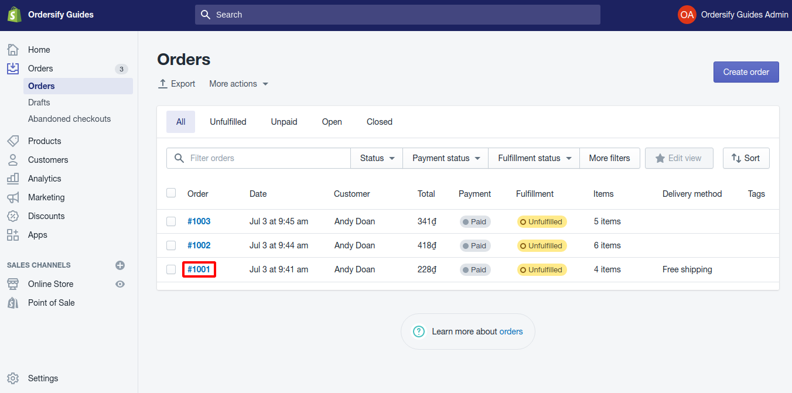792x393 pixels.
Task: Click the Home house icon in sidebar
Action: tap(13, 50)
